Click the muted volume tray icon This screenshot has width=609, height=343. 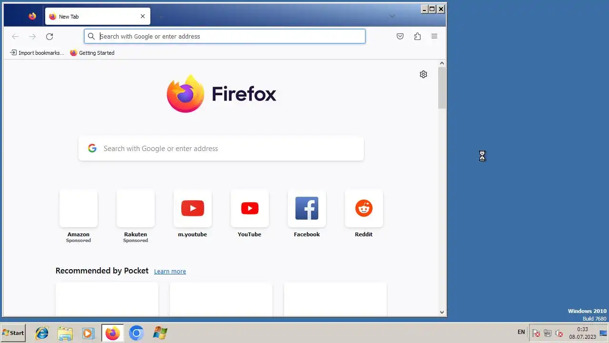pyautogui.click(x=559, y=333)
